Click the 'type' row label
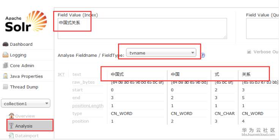 [77, 114]
